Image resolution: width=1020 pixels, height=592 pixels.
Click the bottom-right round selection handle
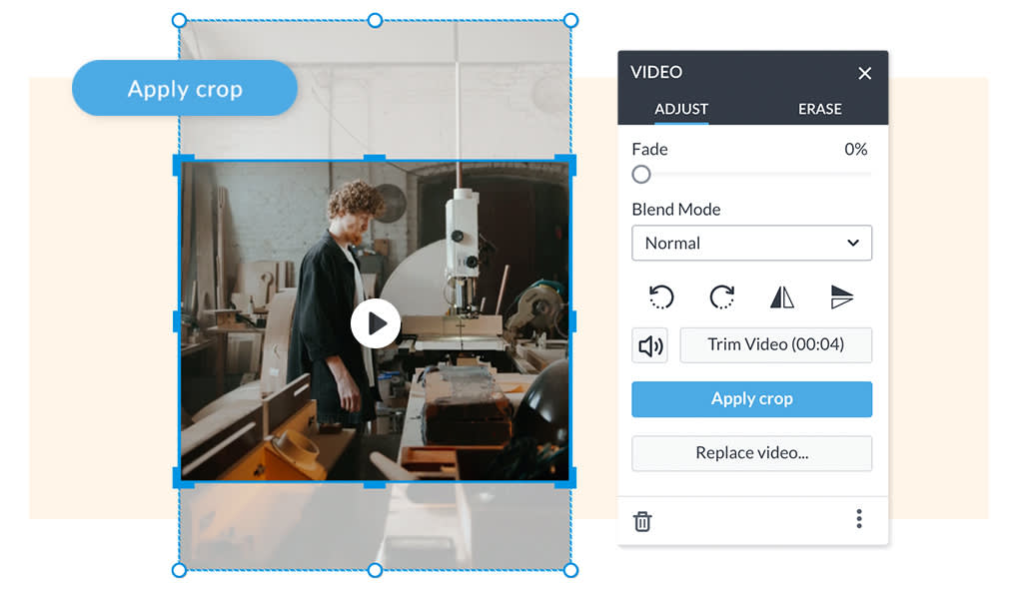(x=570, y=571)
